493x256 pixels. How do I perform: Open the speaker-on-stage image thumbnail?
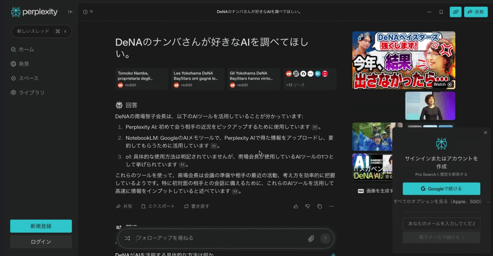click(x=430, y=106)
